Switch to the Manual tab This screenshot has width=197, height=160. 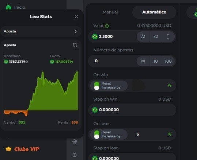click(110, 12)
